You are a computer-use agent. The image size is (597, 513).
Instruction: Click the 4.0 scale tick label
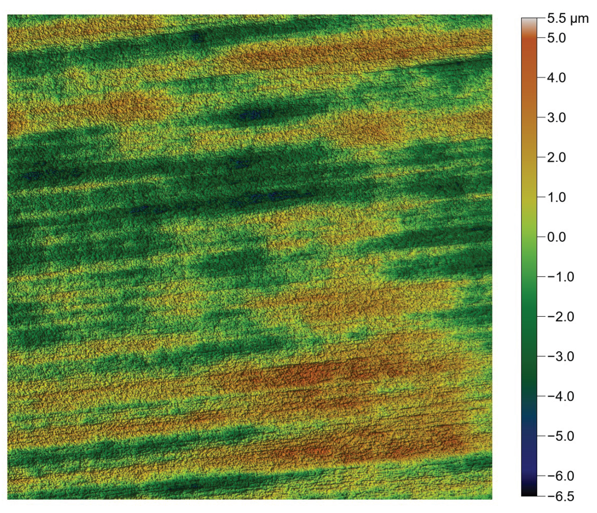pyautogui.click(x=556, y=78)
